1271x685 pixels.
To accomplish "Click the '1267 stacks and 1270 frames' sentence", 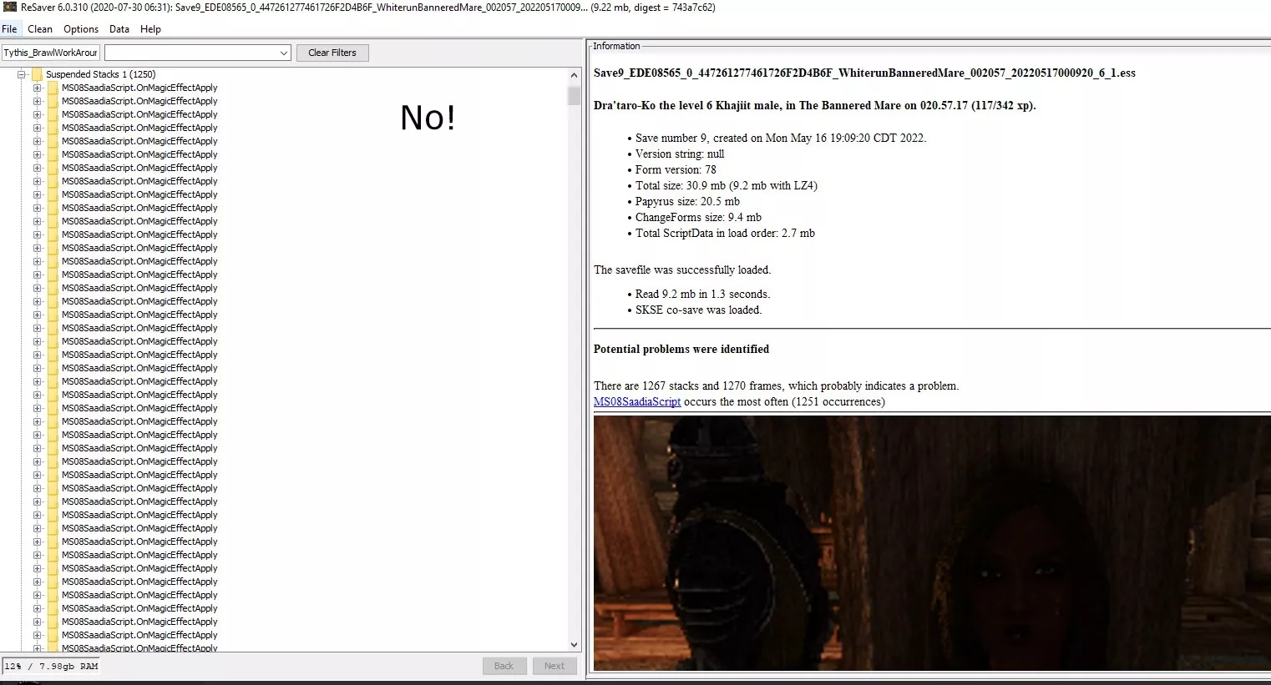I will (776, 385).
